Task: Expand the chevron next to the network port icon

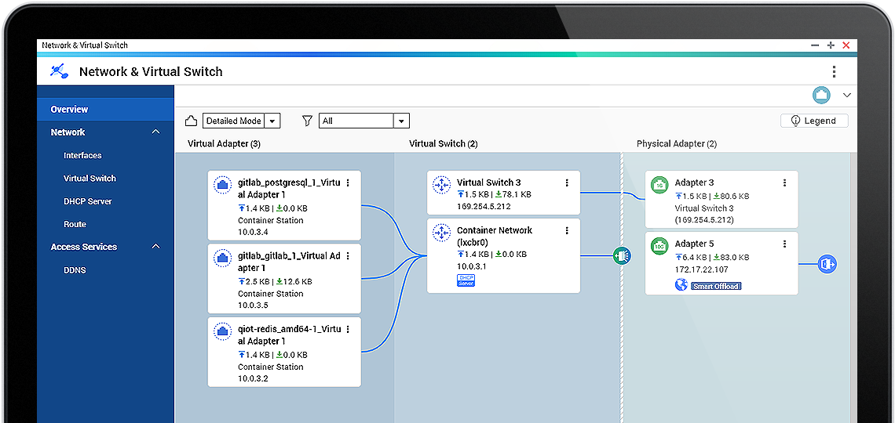Action: (846, 96)
